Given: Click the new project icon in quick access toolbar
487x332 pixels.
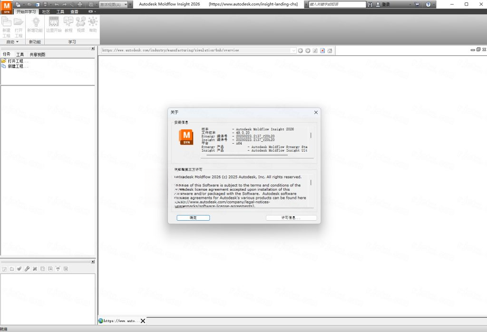Looking at the screenshot, I should (x=18, y=4).
